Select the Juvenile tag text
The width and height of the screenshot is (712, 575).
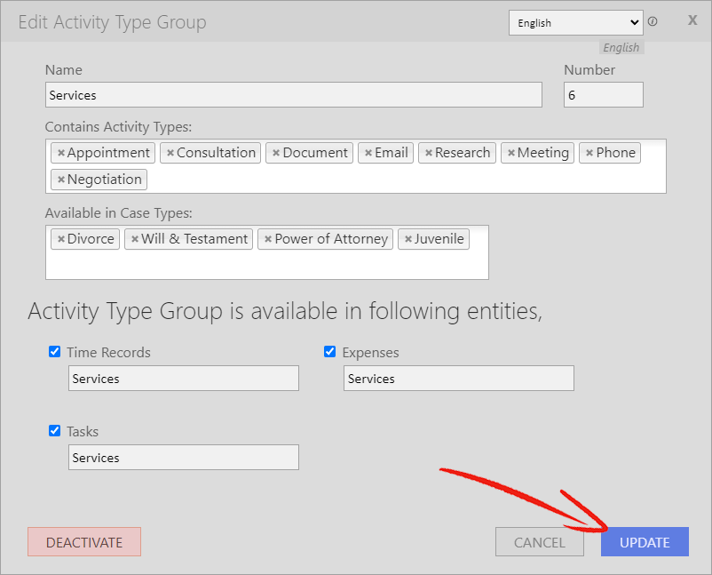[439, 239]
